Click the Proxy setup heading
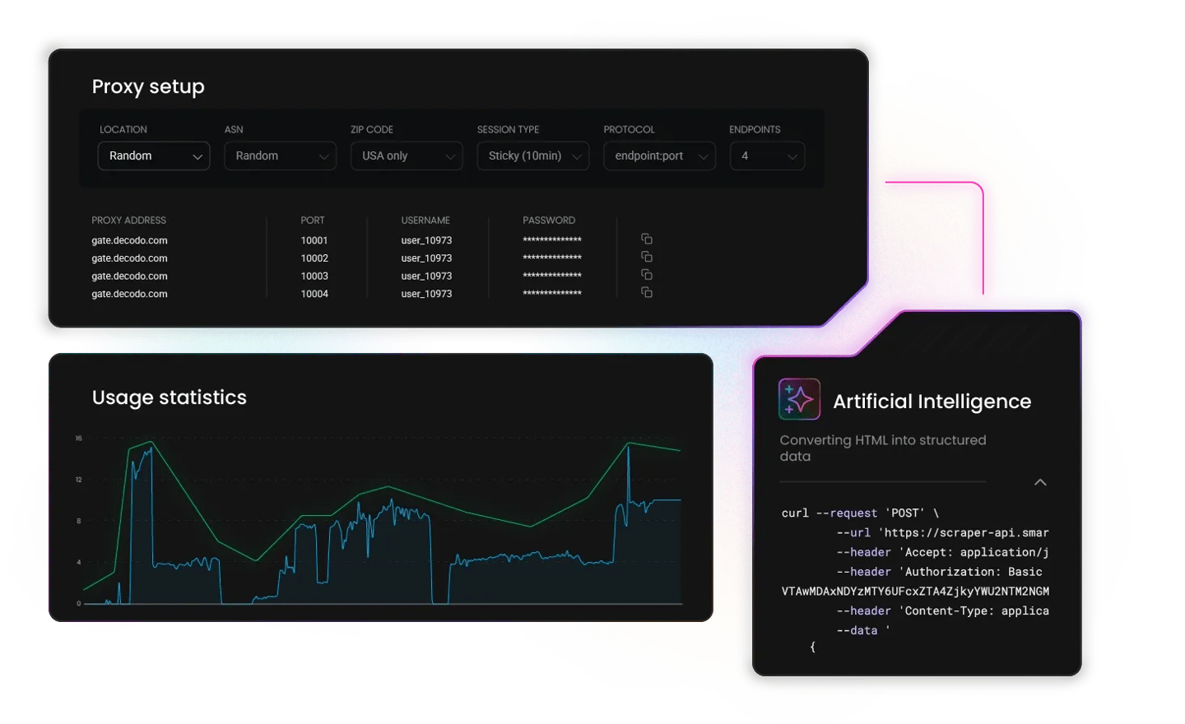Screen dimensions: 1185x724 (148, 86)
